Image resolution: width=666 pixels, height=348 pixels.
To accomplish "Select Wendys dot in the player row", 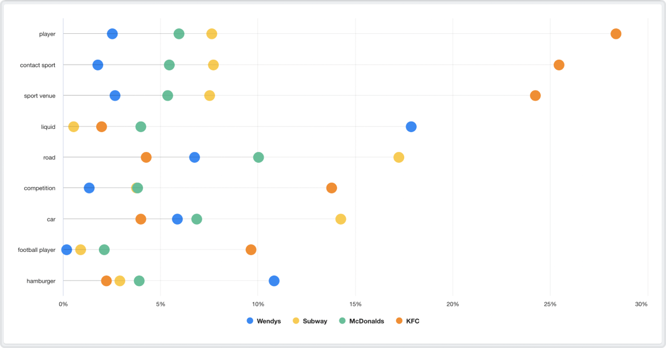I will click(x=112, y=34).
